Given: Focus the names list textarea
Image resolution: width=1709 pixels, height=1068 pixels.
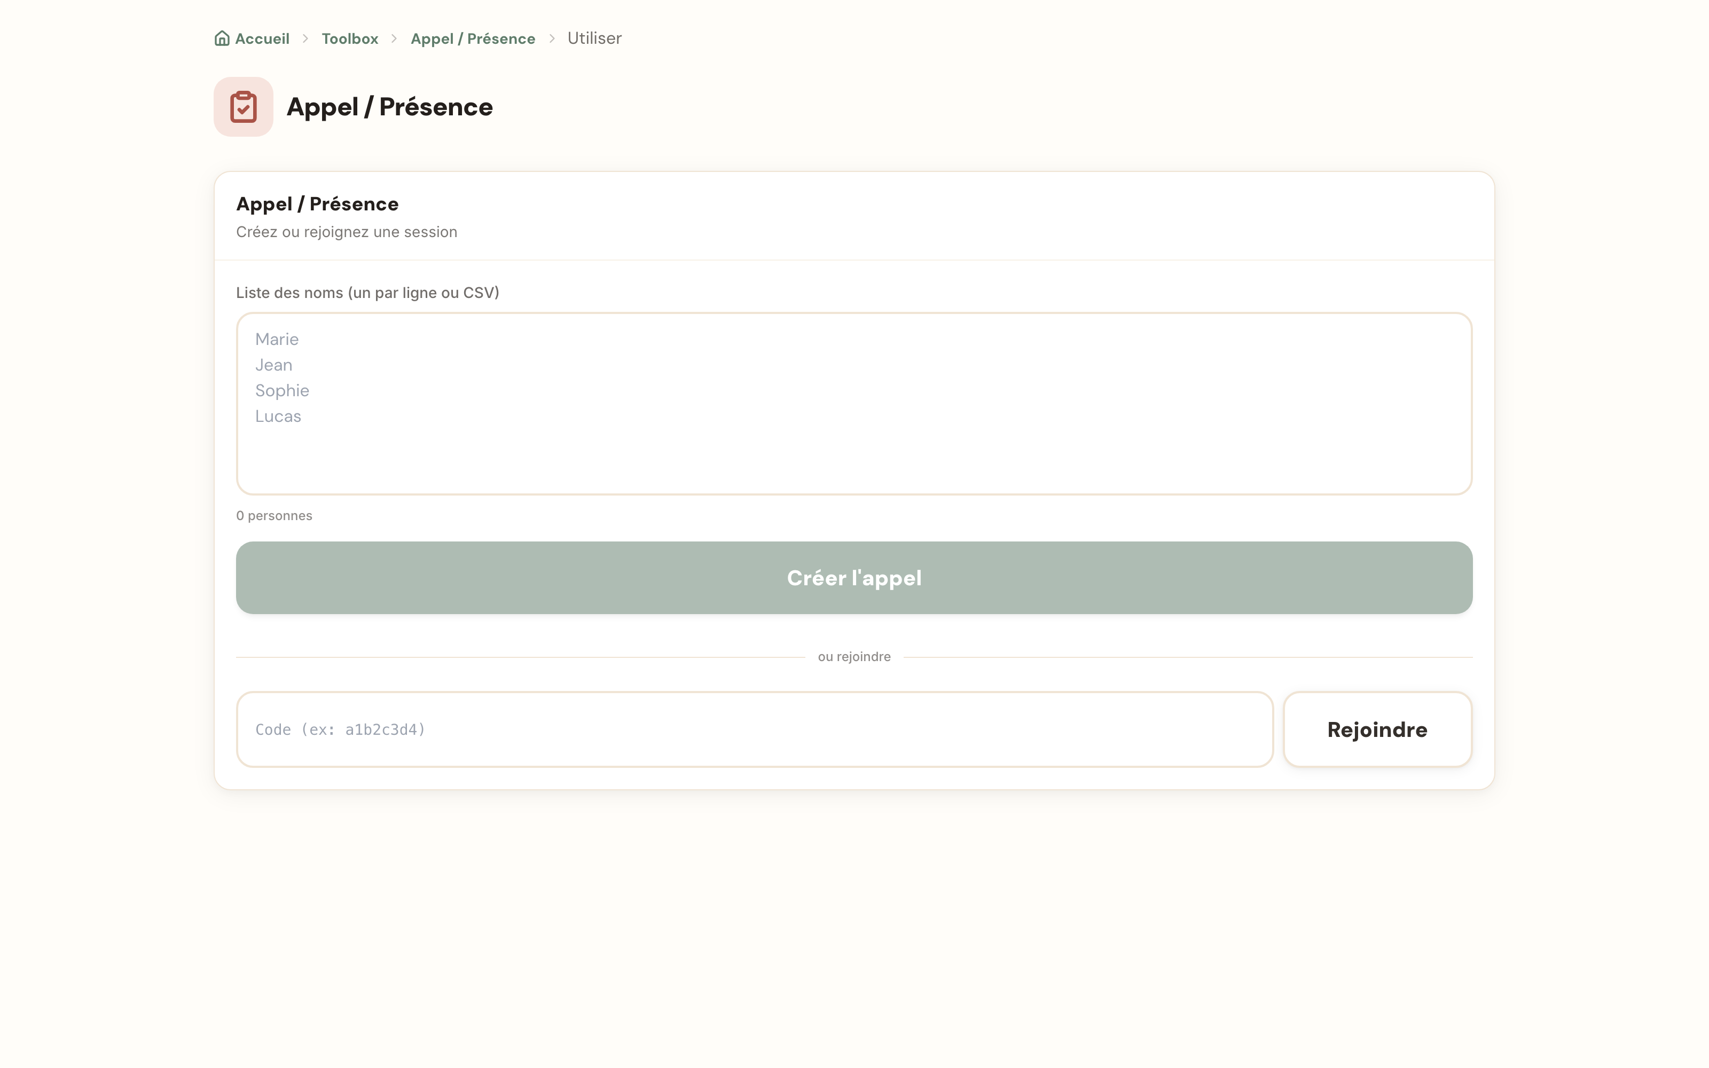Looking at the screenshot, I should pos(854,403).
